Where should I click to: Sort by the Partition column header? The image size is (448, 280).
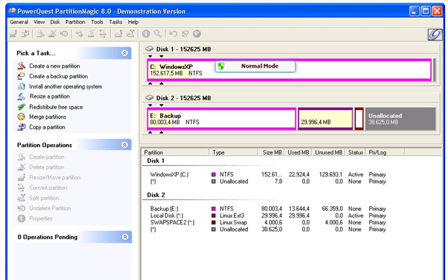(x=175, y=152)
